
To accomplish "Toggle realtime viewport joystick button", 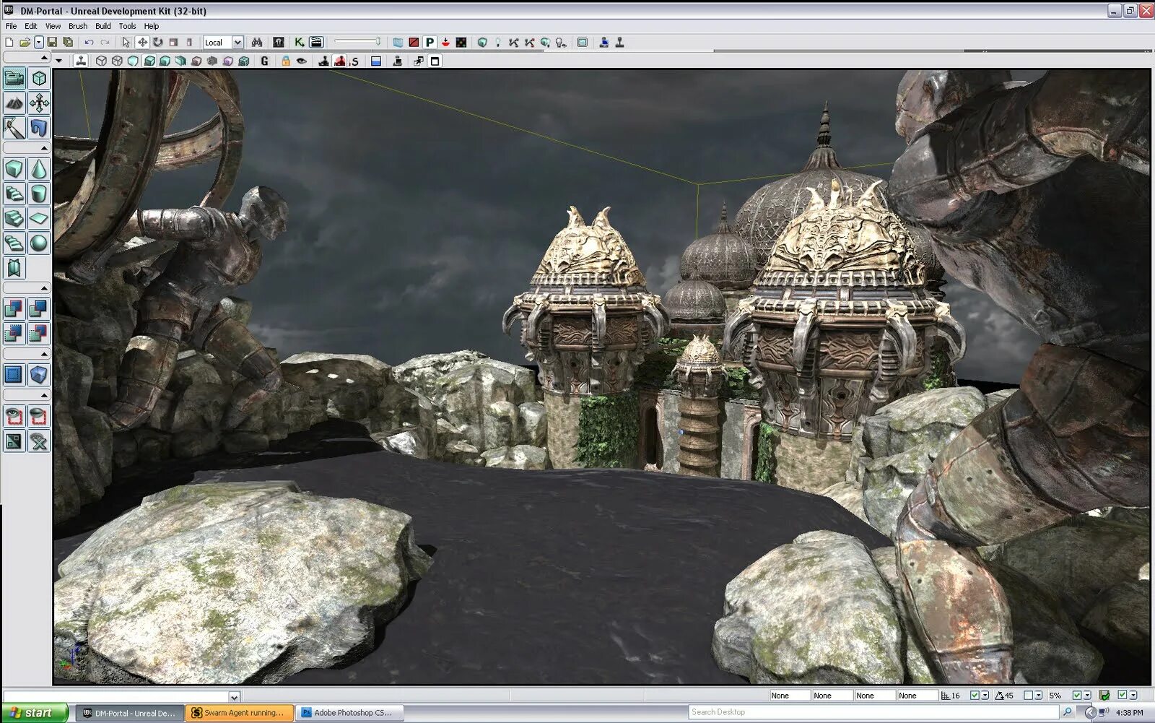I will coord(81,61).
